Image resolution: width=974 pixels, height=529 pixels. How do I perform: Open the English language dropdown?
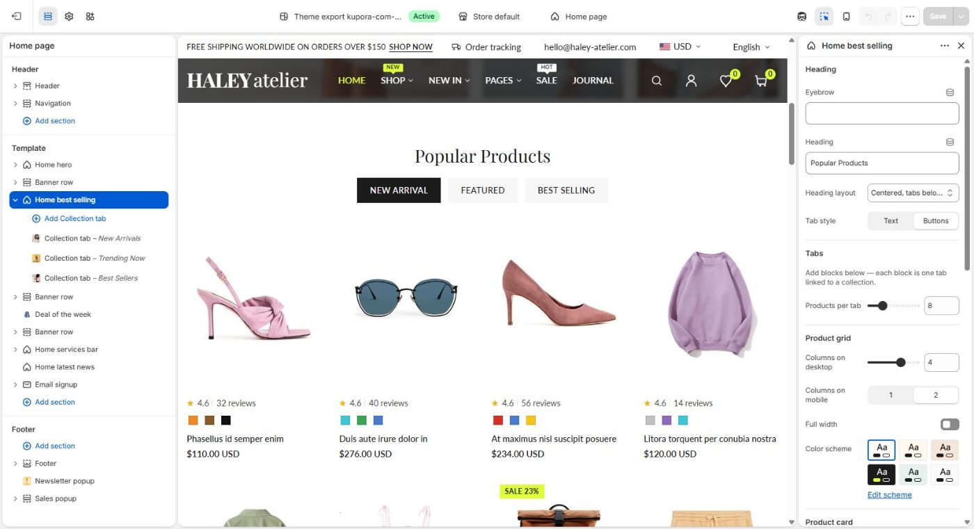point(751,47)
